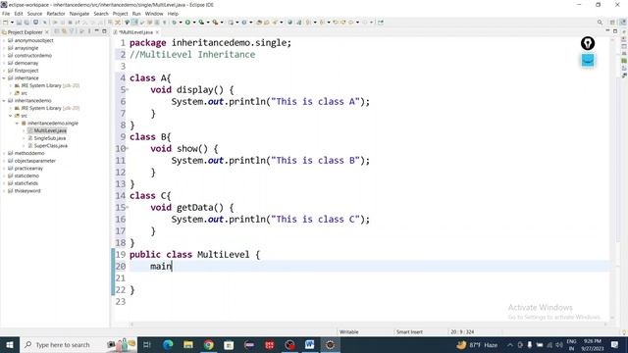Click Link with Editor in Project Explorer
The height and width of the screenshot is (353, 628).
[64, 31]
